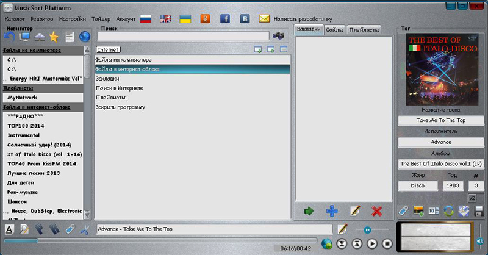Open the VKontakte social icon
Image resolution: width=488 pixels, height=255 pixels.
[x=245, y=19]
